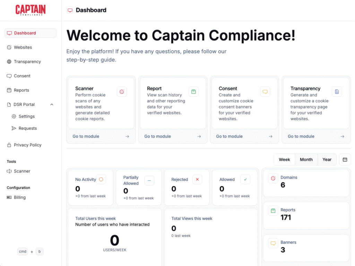
Task: Click the Report card arrow
Action: [199, 136]
